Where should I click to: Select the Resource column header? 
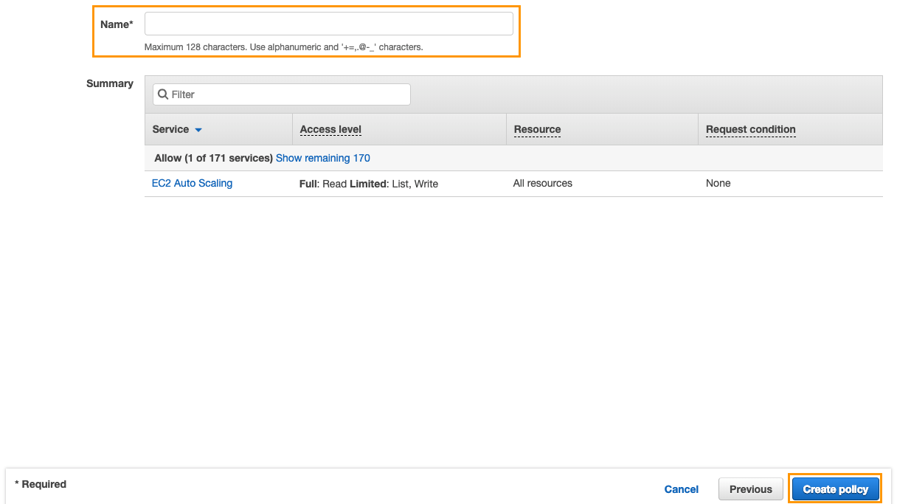(x=537, y=129)
